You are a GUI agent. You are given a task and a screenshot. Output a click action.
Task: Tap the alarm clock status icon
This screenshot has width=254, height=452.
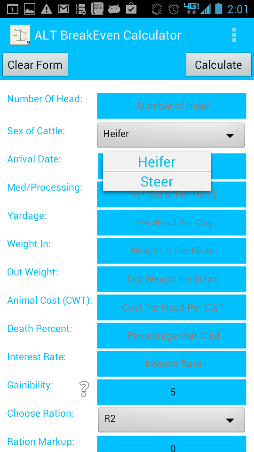pos(174,9)
